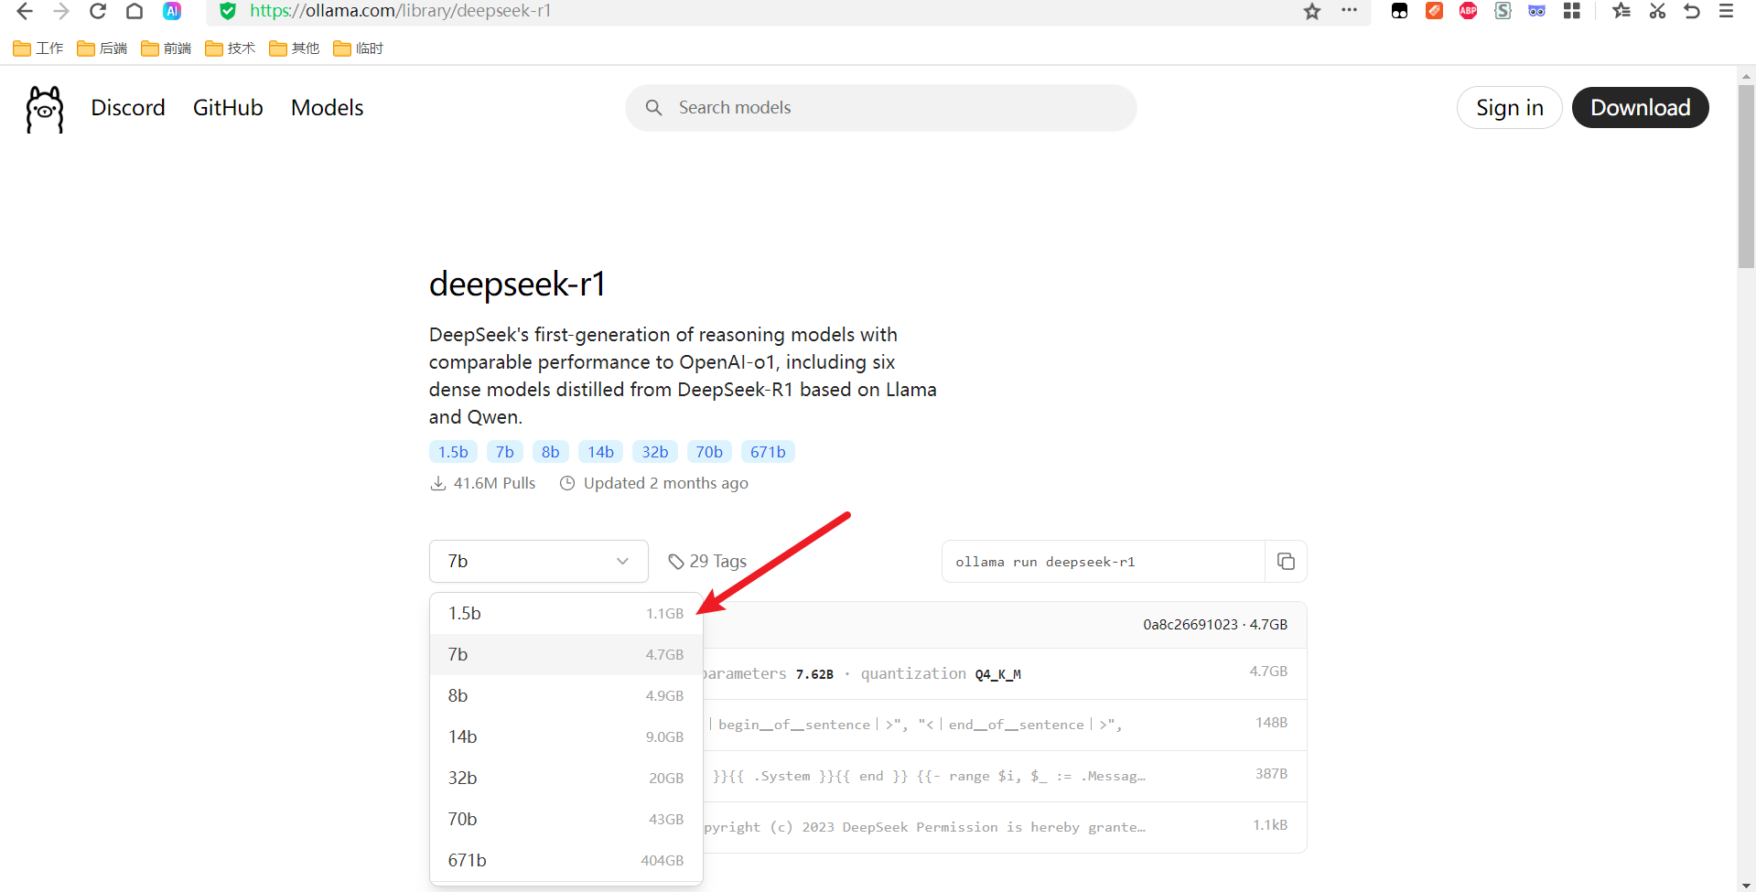Reload the page with refresh icon
The image size is (1756, 892).
tap(98, 11)
